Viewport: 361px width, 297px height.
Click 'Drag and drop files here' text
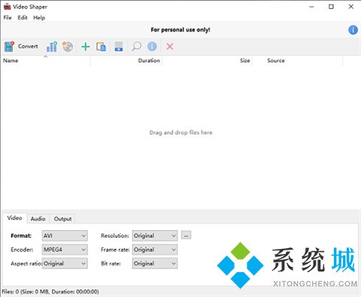(180, 132)
